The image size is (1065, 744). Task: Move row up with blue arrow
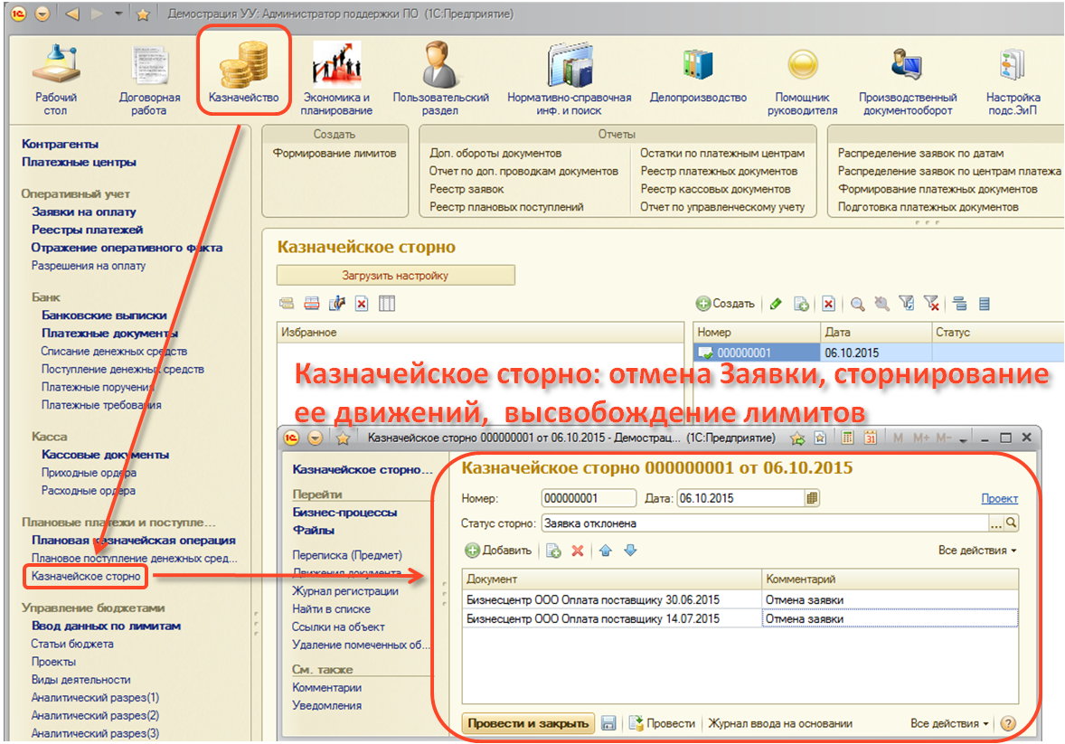pyautogui.click(x=606, y=551)
